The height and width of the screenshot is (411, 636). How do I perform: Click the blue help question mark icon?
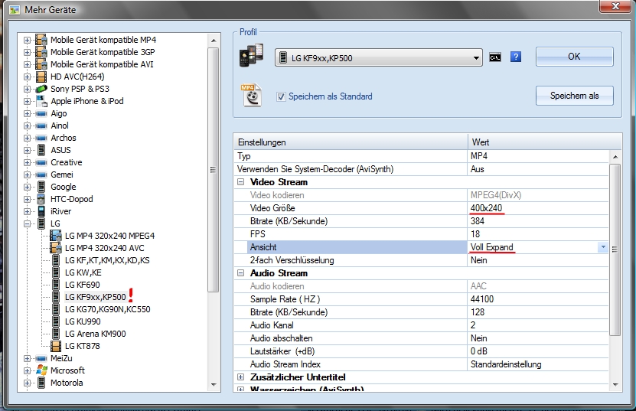516,57
